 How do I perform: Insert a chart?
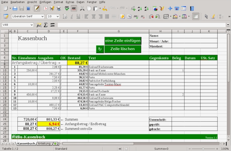pyautogui.click(x=155, y=9)
